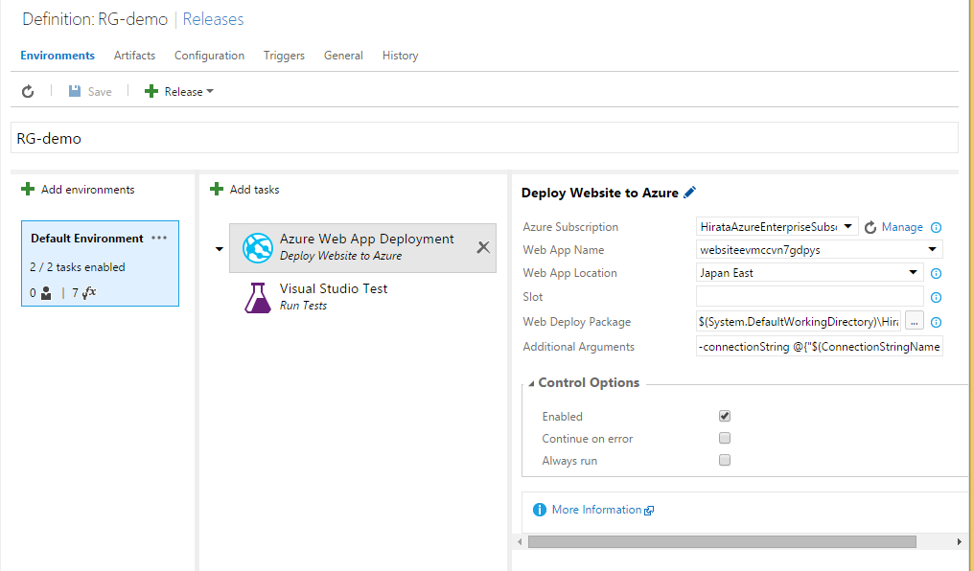Click the expander arrow beside task list
This screenshot has width=974, height=571.
coord(220,249)
